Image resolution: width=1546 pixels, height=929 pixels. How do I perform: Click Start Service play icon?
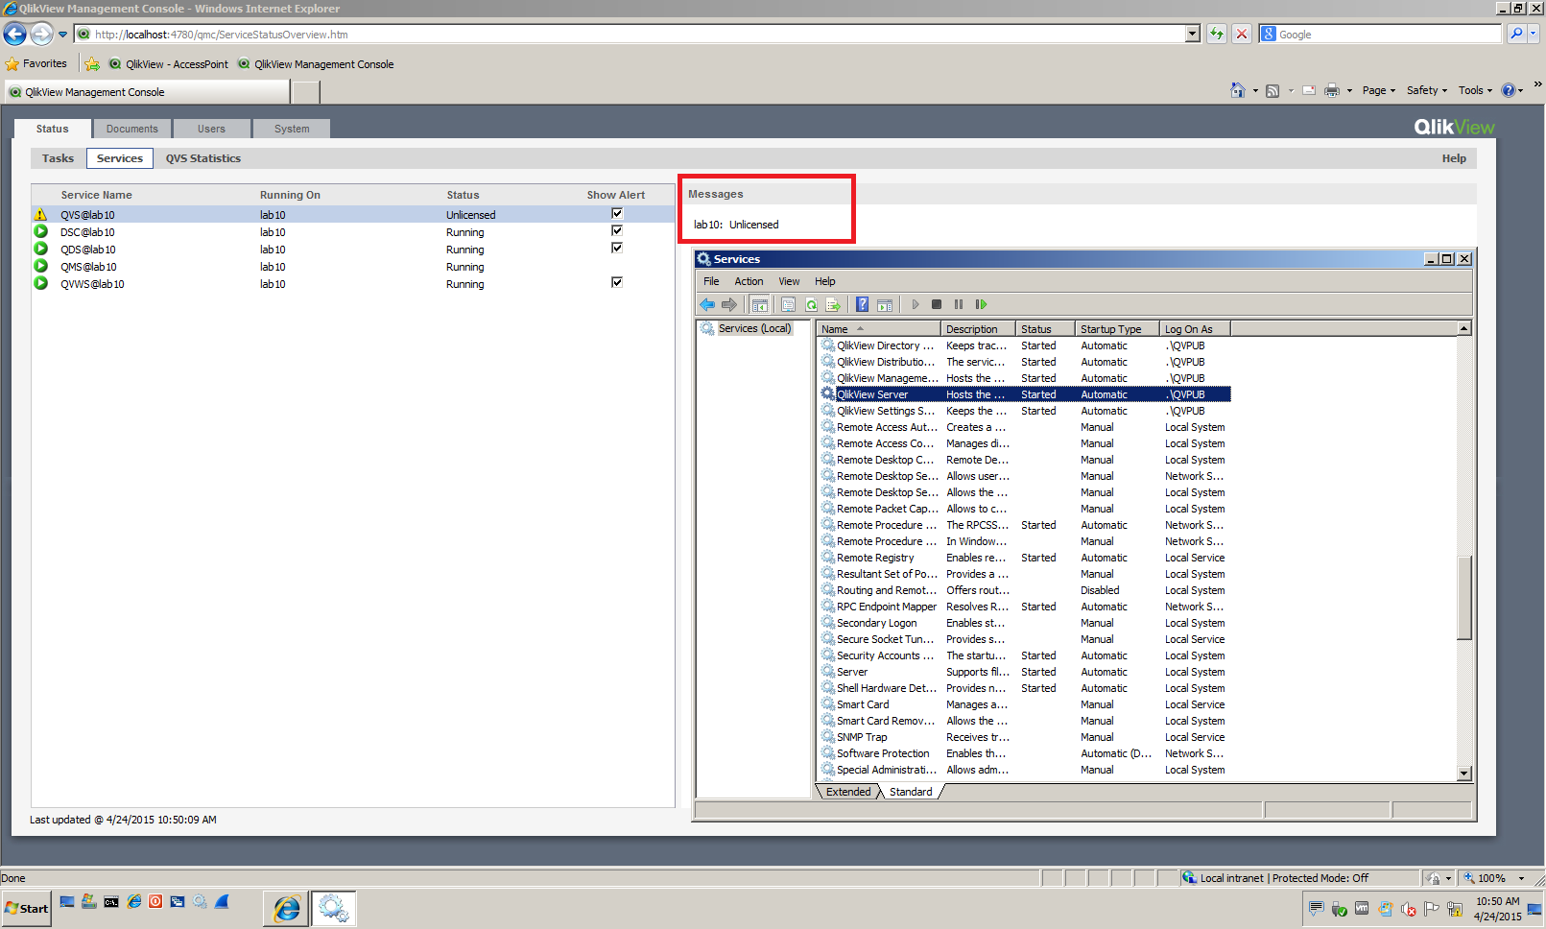[916, 305]
